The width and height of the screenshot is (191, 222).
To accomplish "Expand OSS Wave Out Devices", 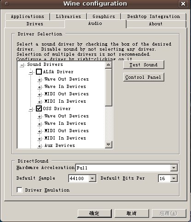I will [39, 117].
